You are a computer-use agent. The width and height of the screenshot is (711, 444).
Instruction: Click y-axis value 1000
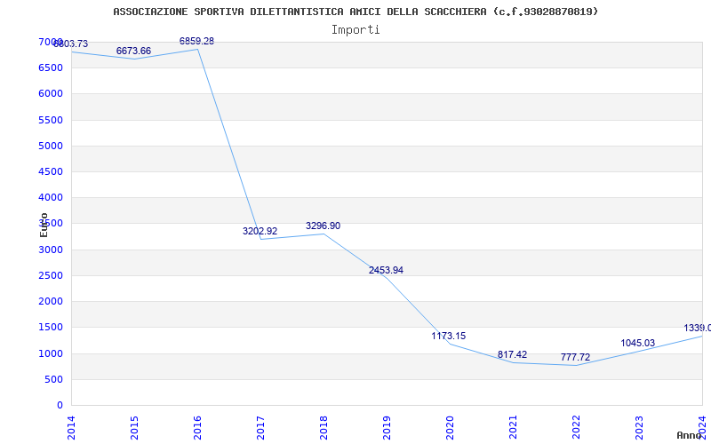point(51,353)
